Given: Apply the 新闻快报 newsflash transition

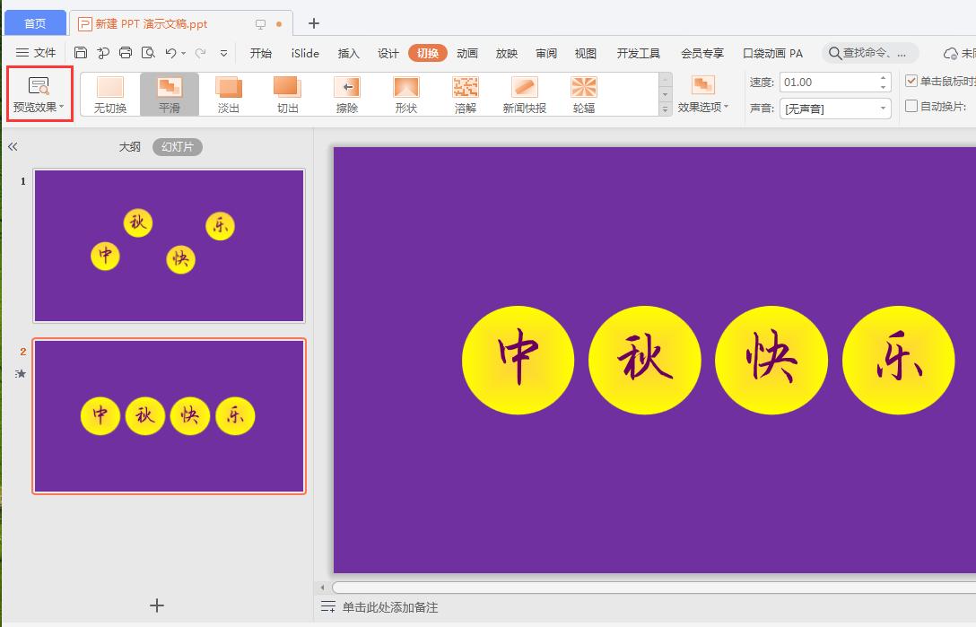Looking at the screenshot, I should coord(524,93).
